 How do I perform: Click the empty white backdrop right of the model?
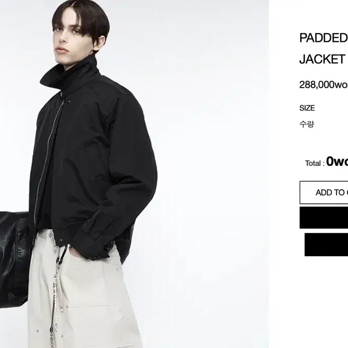tap(211, 156)
